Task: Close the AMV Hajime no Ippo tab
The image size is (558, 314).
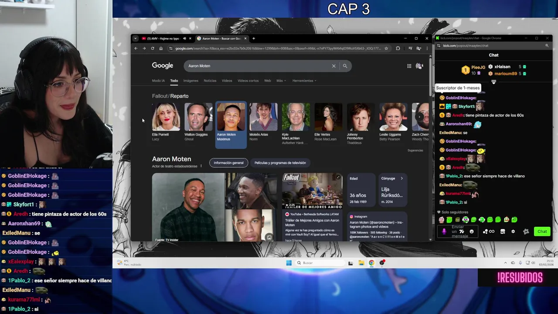Action: 190,38
